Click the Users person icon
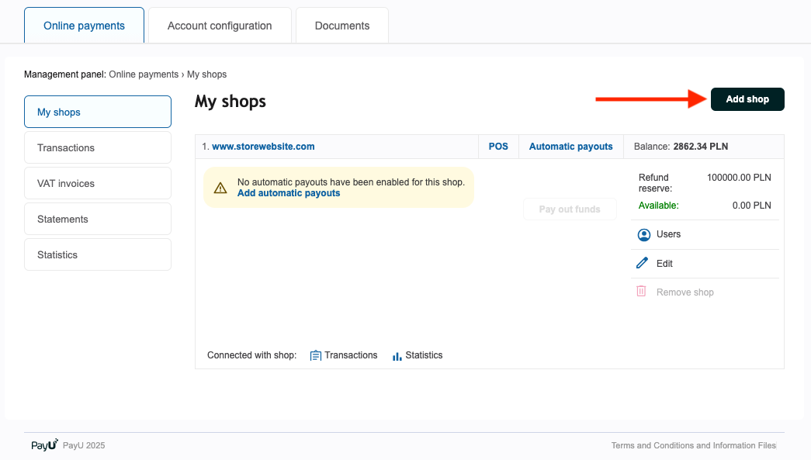The height and width of the screenshot is (460, 811). [x=643, y=234]
